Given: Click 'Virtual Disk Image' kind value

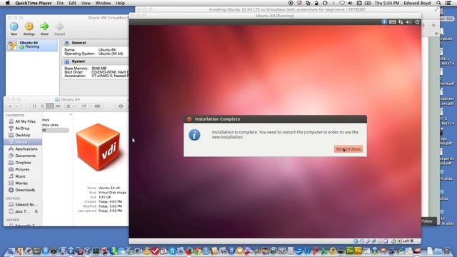Looking at the screenshot, I should 112,193.
